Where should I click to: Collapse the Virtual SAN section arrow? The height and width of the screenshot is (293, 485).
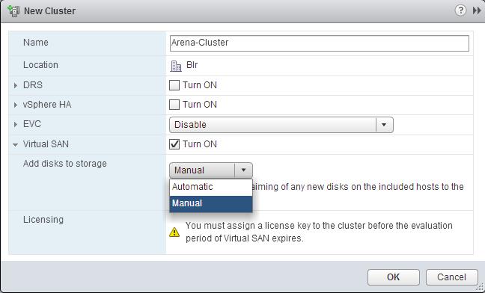16,144
